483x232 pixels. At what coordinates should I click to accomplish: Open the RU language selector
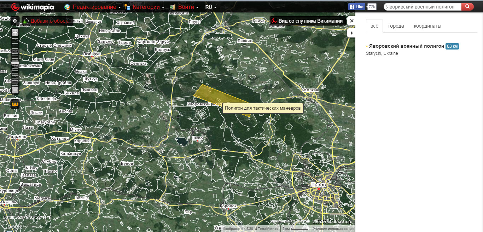point(211,7)
